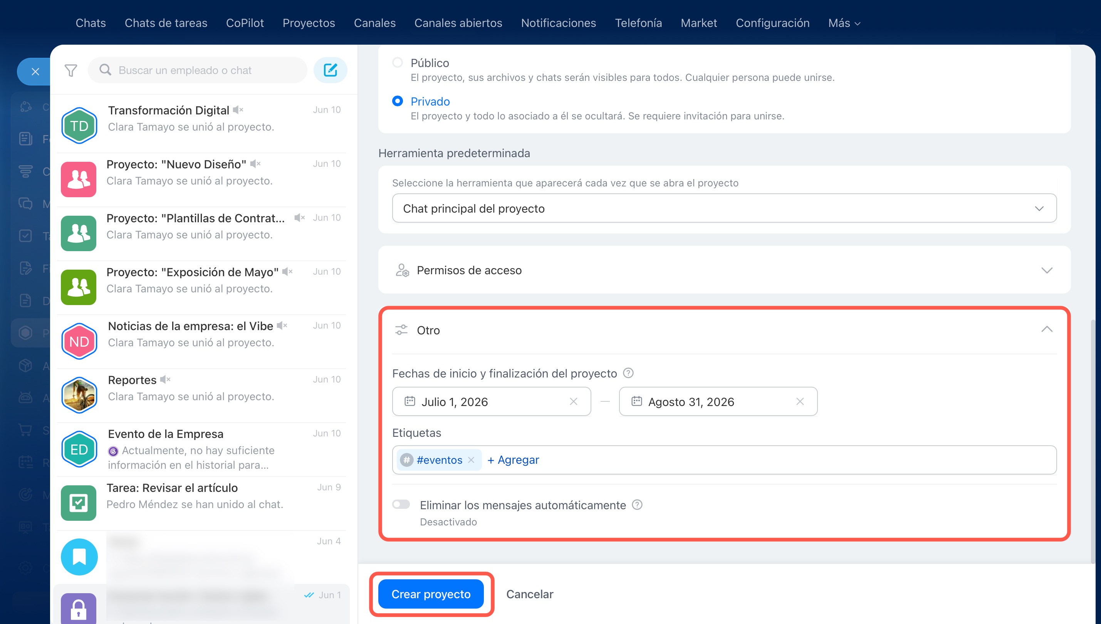Click the muted speaker icon on Plantillas de Contrat
Screen dimensions: 1101x624
point(300,218)
